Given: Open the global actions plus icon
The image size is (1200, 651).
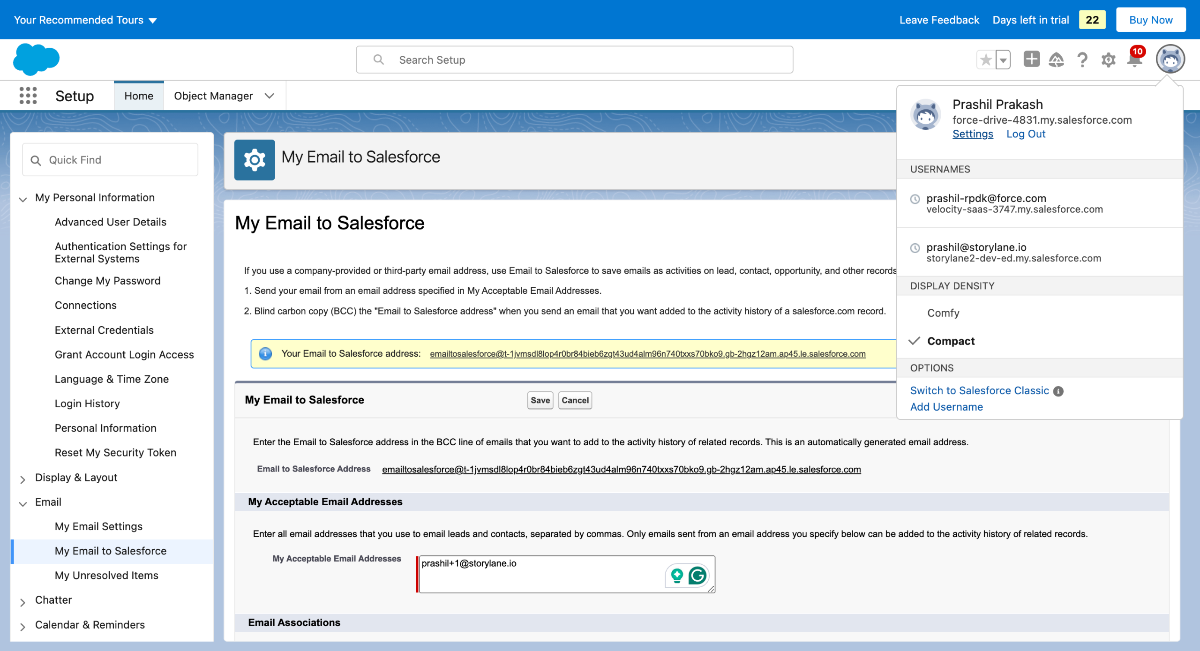Looking at the screenshot, I should pyautogui.click(x=1031, y=60).
